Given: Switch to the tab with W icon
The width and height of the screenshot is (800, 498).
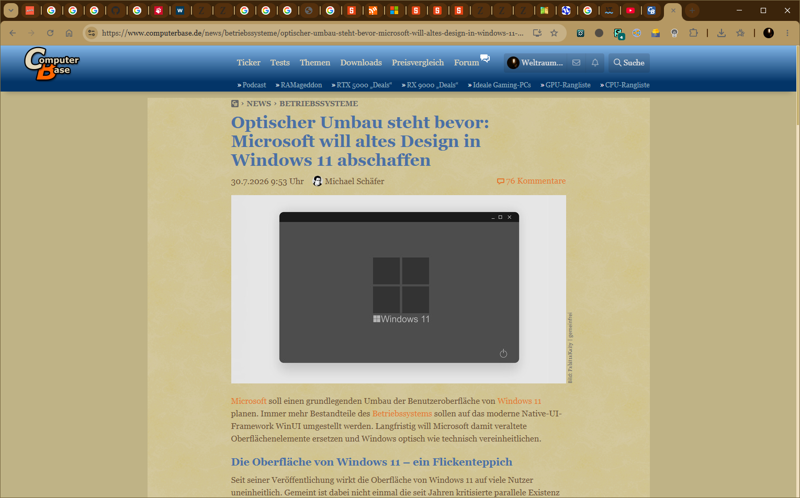Looking at the screenshot, I should pos(180,10).
